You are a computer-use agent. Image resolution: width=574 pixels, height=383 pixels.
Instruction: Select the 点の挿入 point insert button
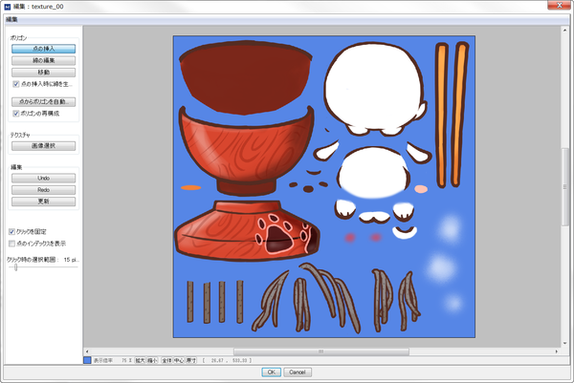[x=43, y=49]
